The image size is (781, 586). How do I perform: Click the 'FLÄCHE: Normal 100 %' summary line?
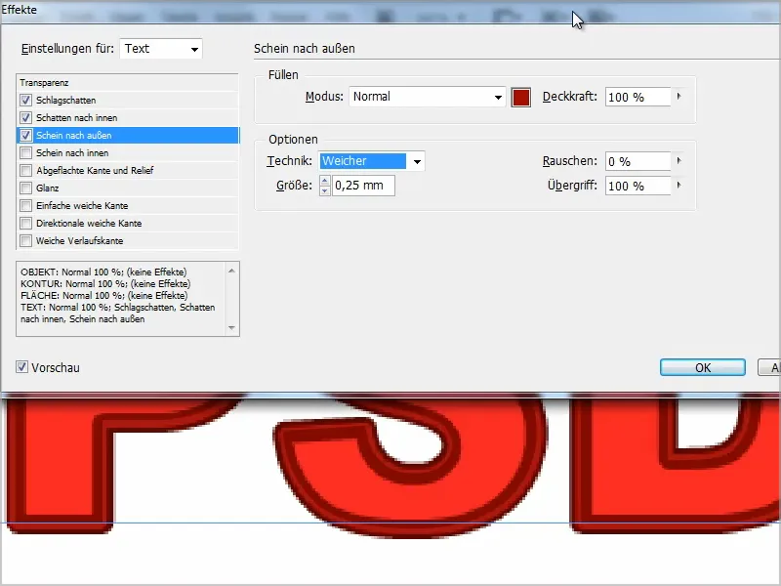[x=104, y=296]
